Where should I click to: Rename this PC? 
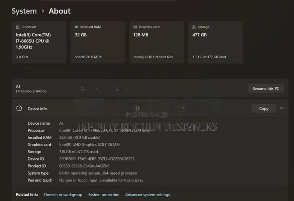[x=266, y=88]
